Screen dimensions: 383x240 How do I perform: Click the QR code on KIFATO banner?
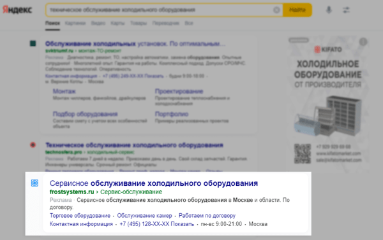(x=303, y=153)
